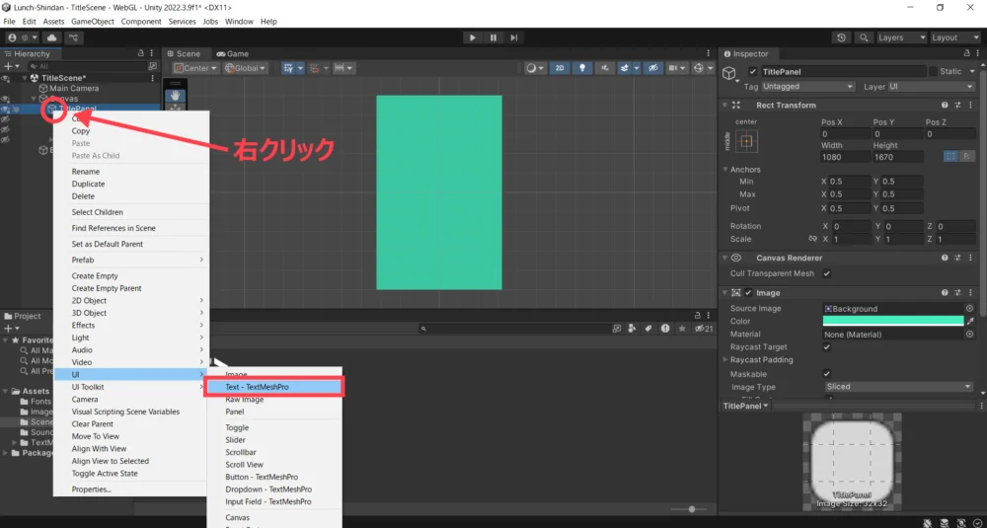Toggle the 2D view mode button
This screenshot has height=528, width=987.
pos(560,68)
